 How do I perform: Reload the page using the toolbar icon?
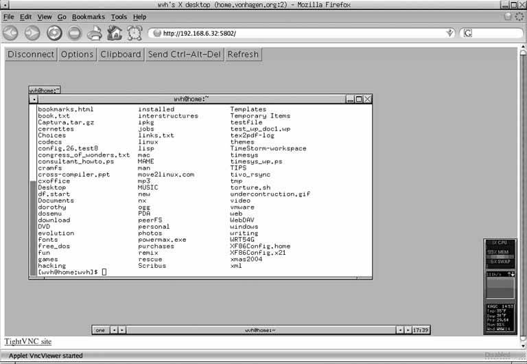(x=54, y=32)
